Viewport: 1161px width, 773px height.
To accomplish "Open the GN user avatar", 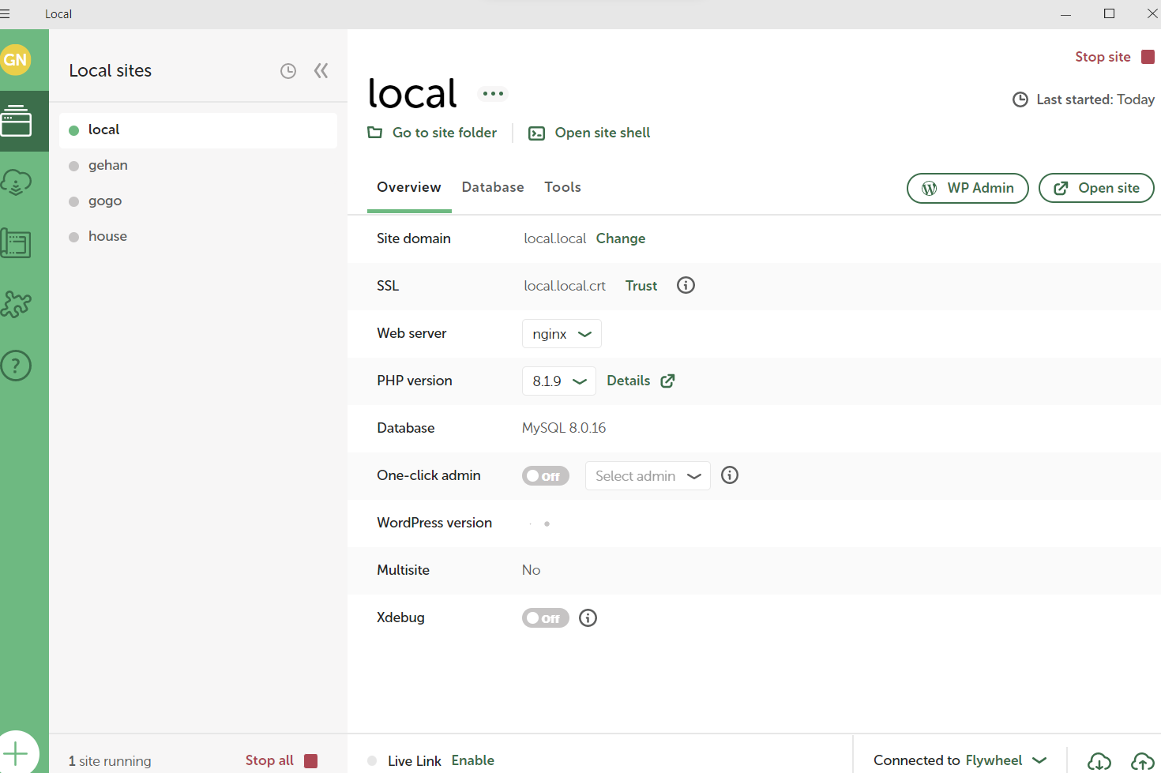I will coord(15,60).
